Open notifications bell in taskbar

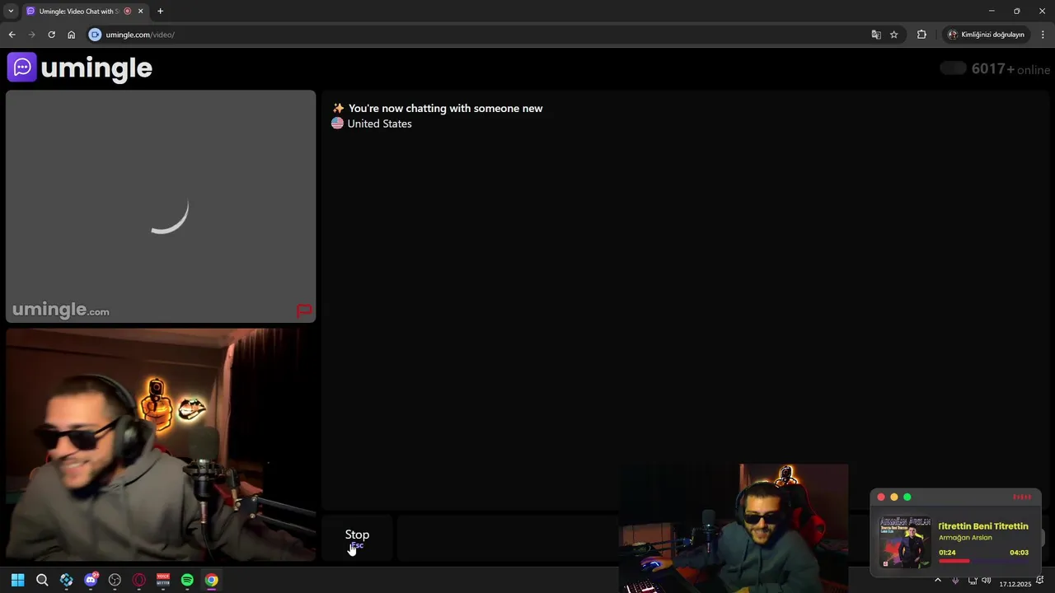pyautogui.click(x=1040, y=580)
